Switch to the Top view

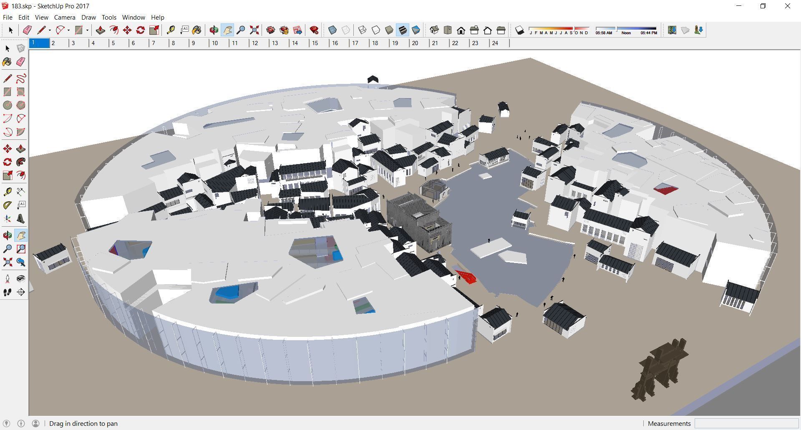448,30
